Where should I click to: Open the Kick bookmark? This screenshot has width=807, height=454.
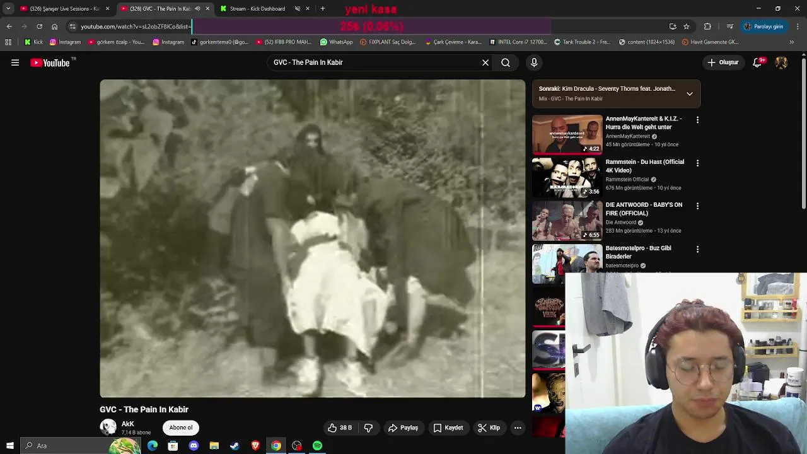pos(33,42)
